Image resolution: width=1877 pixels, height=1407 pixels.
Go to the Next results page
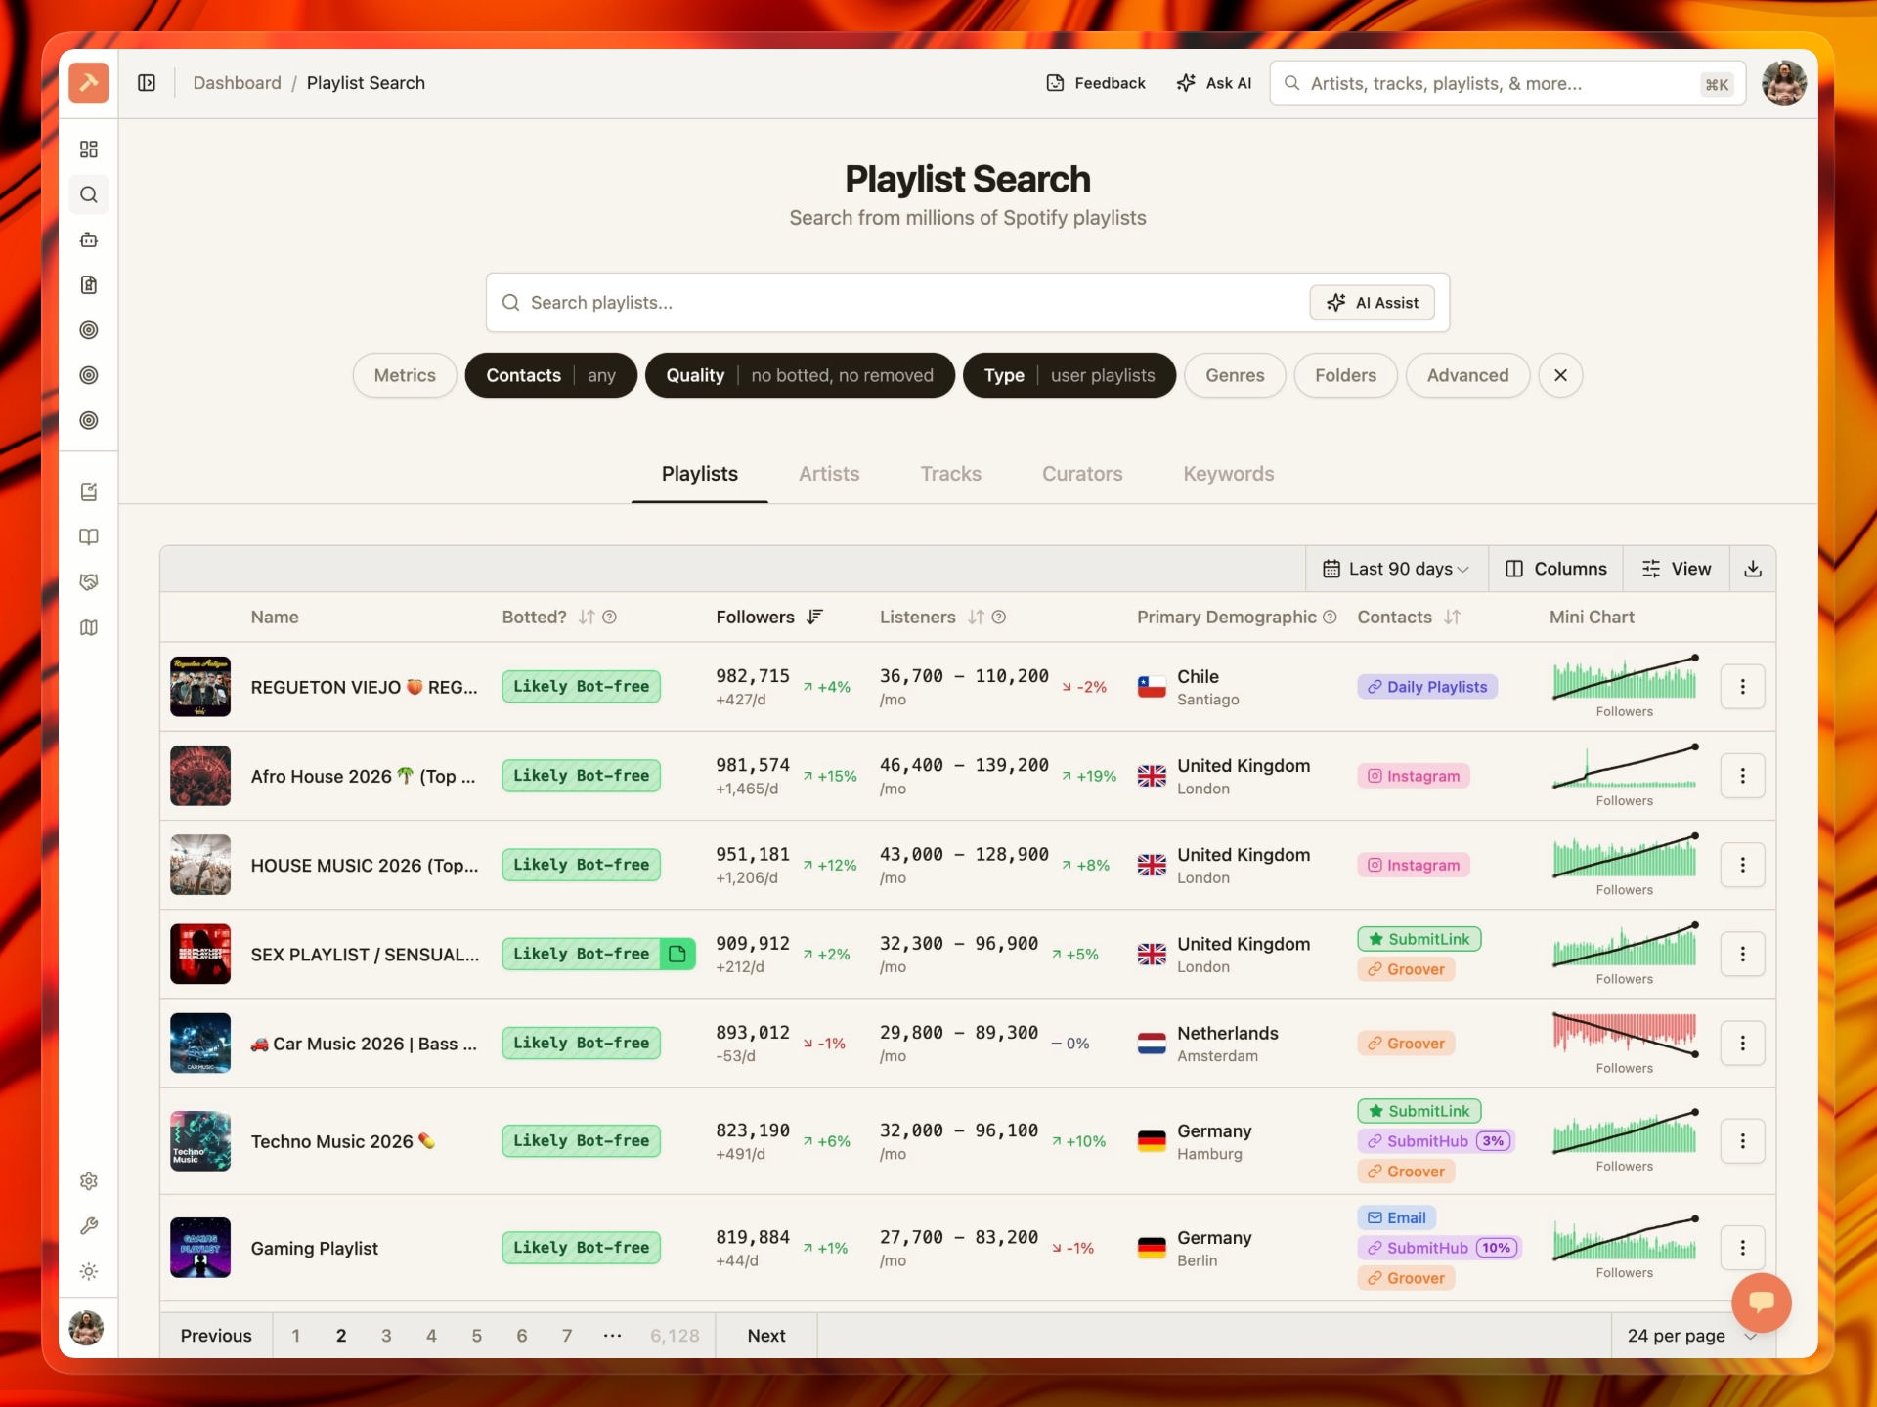click(x=765, y=1336)
